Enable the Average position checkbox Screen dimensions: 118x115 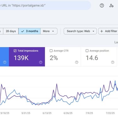87,51
